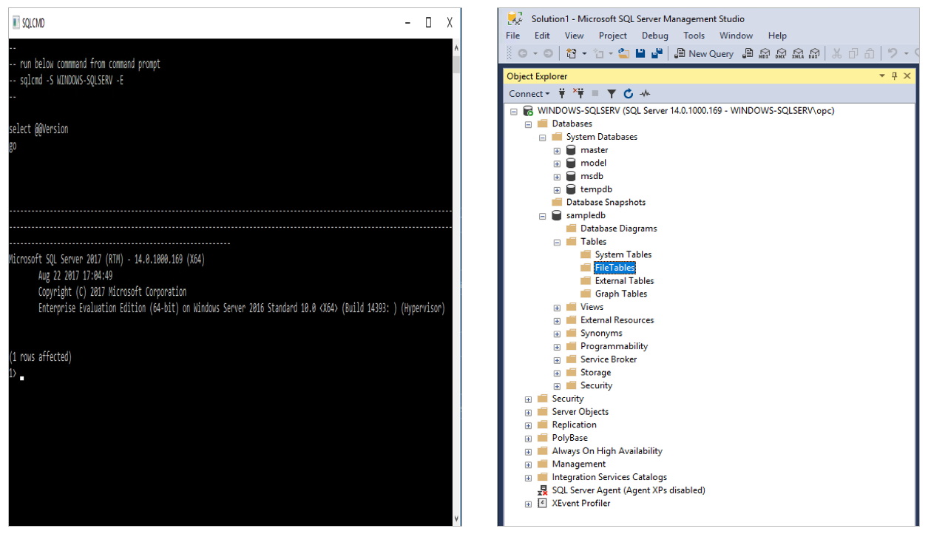Open the Project menu in SSMS
The height and width of the screenshot is (534, 931).
tap(613, 36)
